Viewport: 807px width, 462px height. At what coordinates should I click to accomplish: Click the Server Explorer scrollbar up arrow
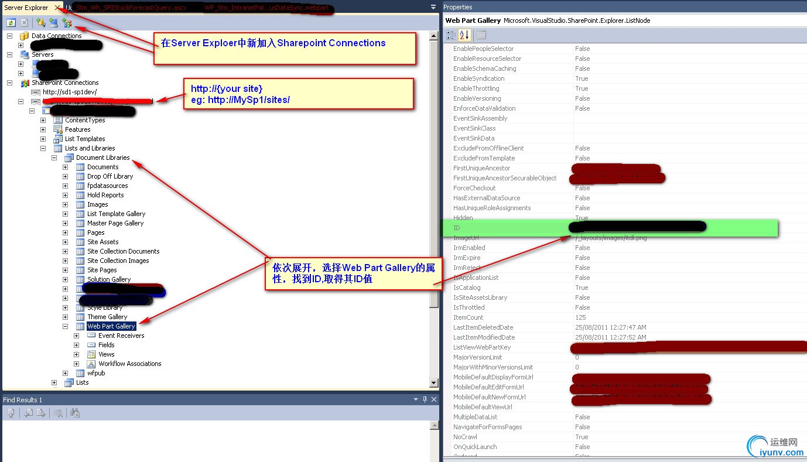[434, 35]
